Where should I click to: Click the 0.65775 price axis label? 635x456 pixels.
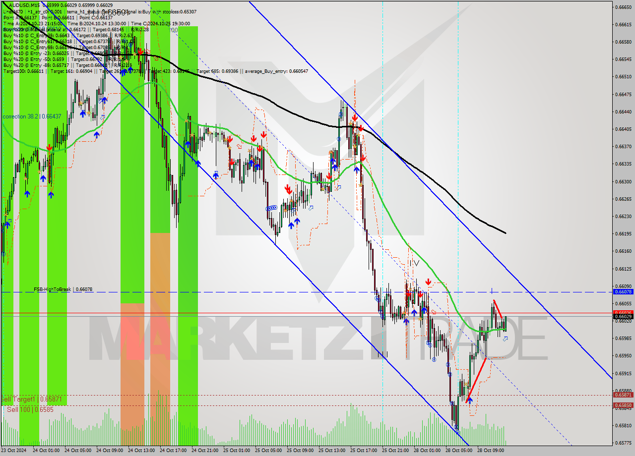(x=623, y=443)
